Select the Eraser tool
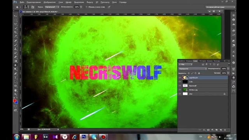249x140 pixels. [16, 57]
